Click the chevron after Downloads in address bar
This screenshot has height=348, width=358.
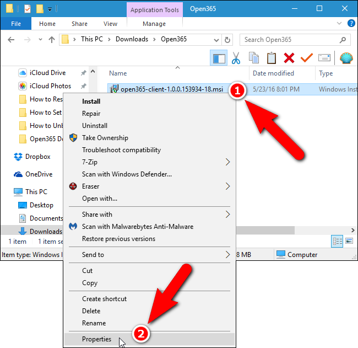pos(154,40)
